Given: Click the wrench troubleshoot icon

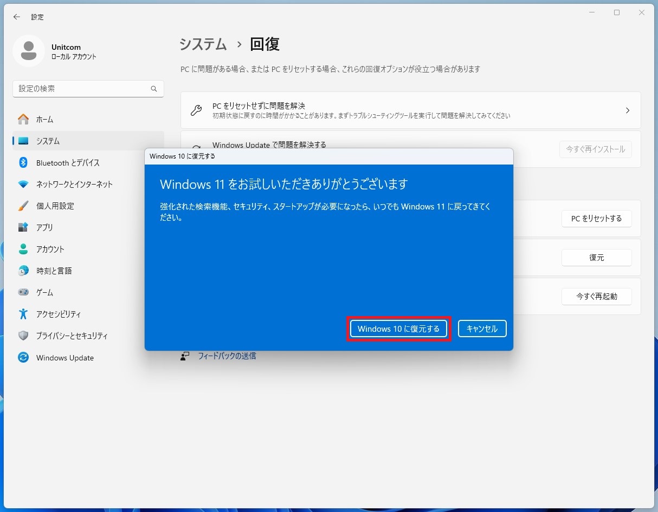Looking at the screenshot, I should point(196,110).
